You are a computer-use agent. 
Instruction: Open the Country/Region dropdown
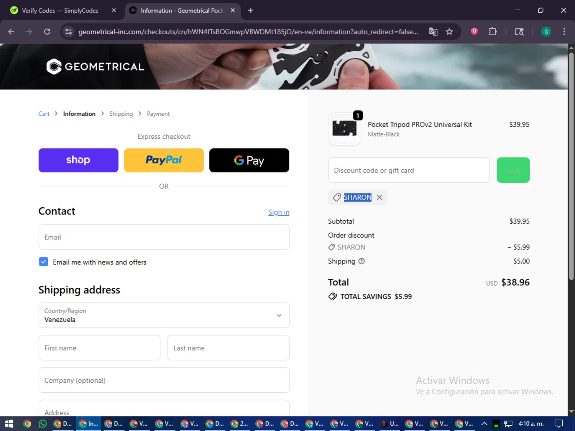(164, 315)
